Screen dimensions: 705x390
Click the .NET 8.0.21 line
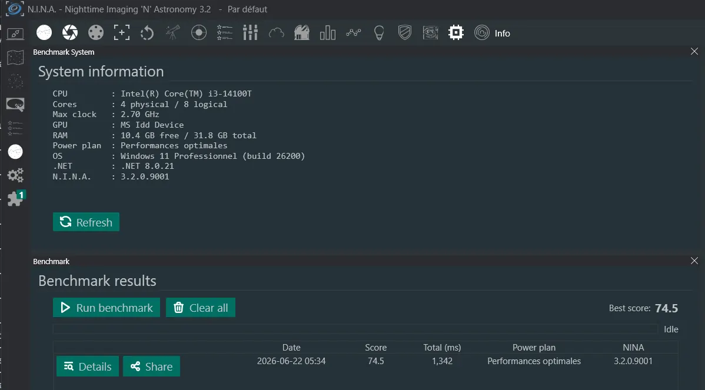pyautogui.click(x=113, y=166)
